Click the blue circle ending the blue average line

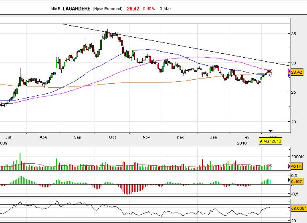point(271,75)
